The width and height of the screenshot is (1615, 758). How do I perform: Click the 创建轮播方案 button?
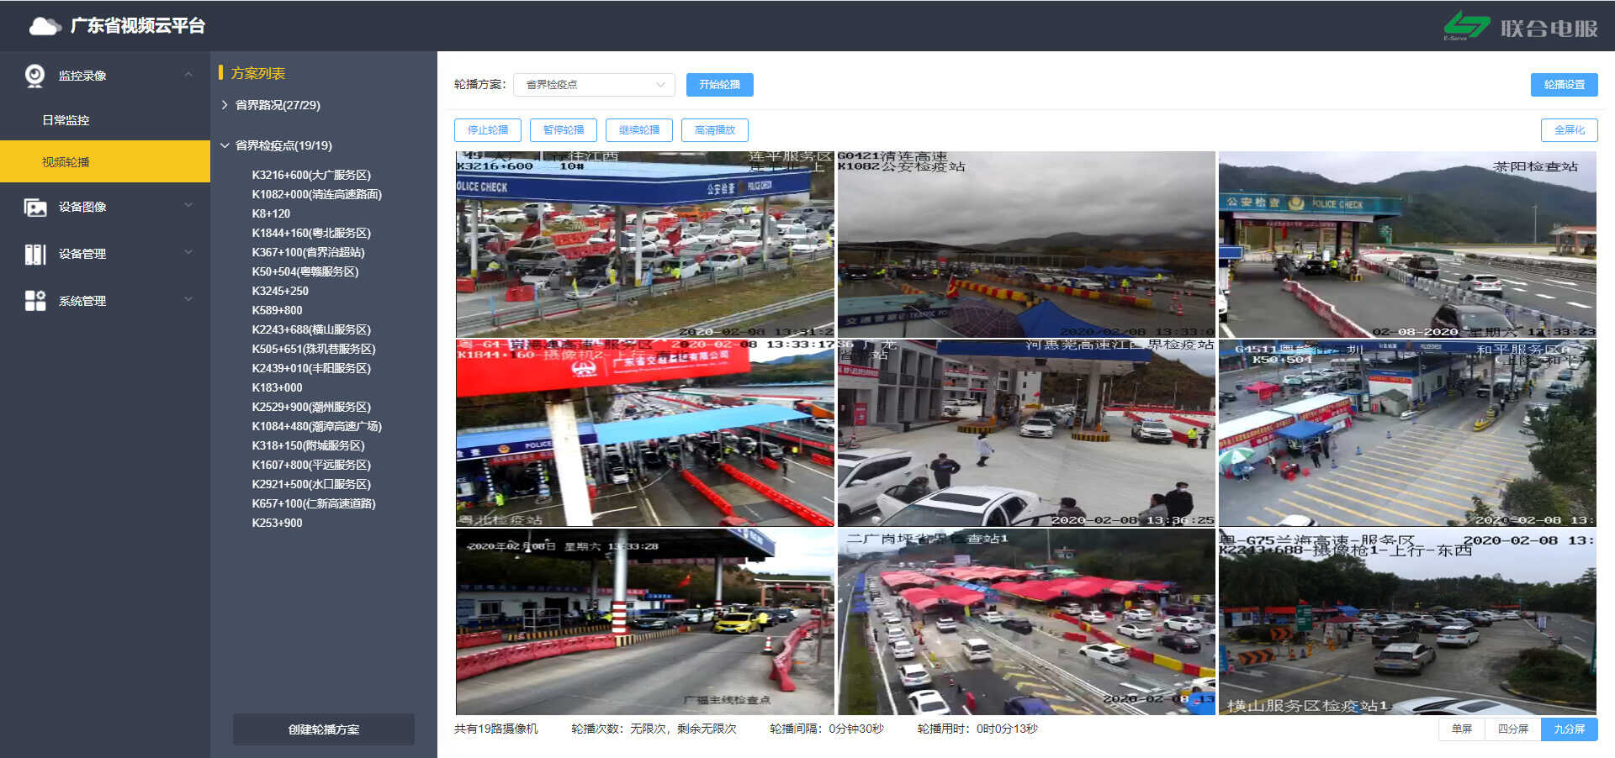click(323, 729)
